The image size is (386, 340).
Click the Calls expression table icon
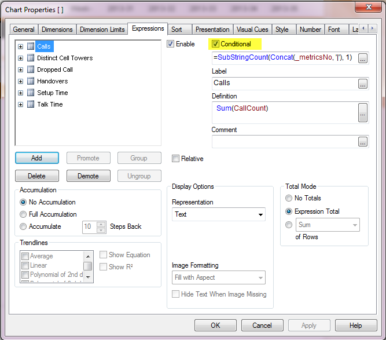coord(31,46)
